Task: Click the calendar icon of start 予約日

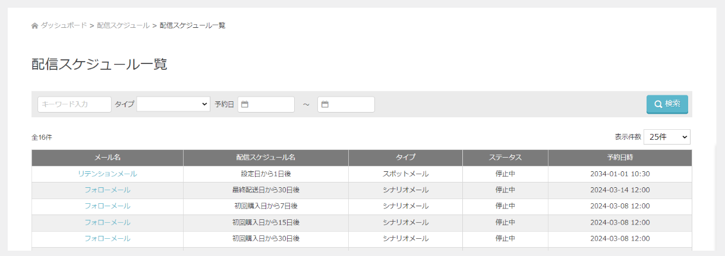Action: point(245,104)
